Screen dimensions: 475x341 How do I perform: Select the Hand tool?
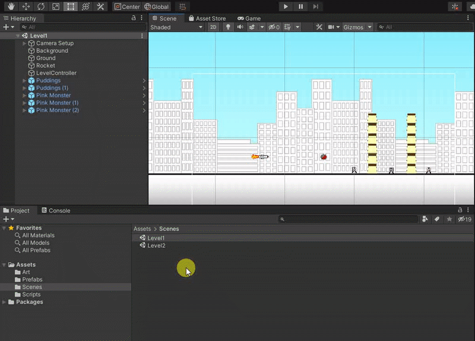[10, 7]
